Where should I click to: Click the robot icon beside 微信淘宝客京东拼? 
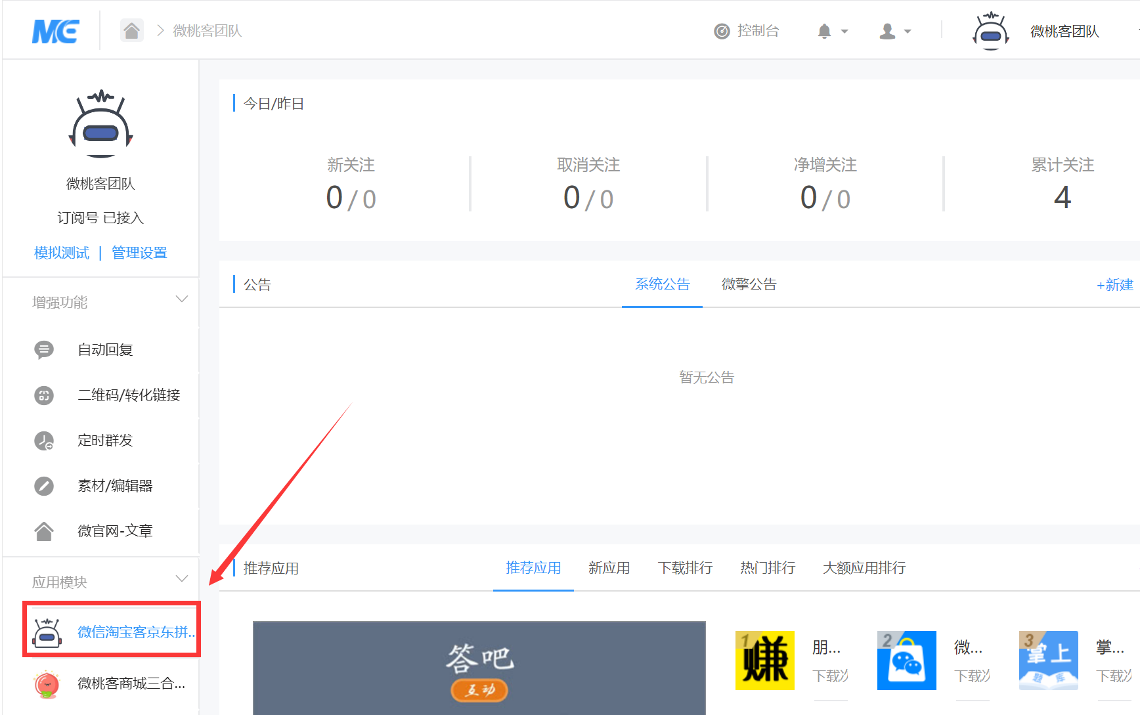(x=47, y=632)
